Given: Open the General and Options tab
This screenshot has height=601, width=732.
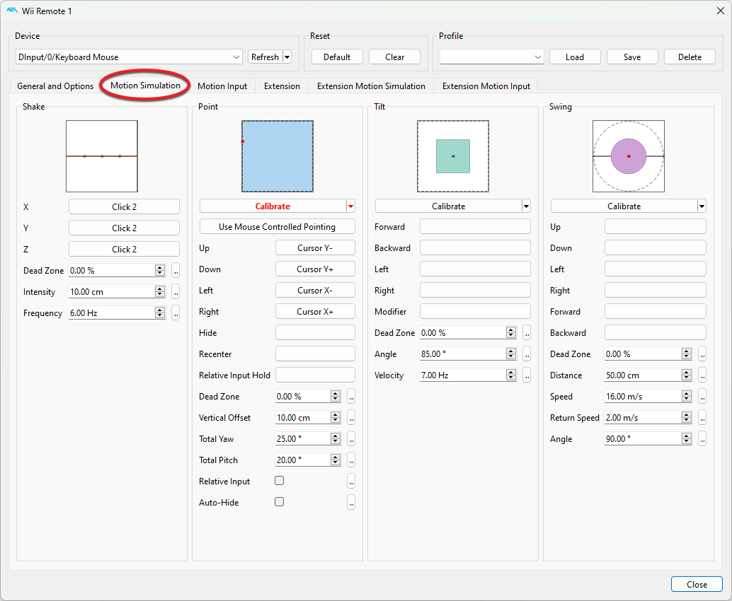Looking at the screenshot, I should click(55, 86).
